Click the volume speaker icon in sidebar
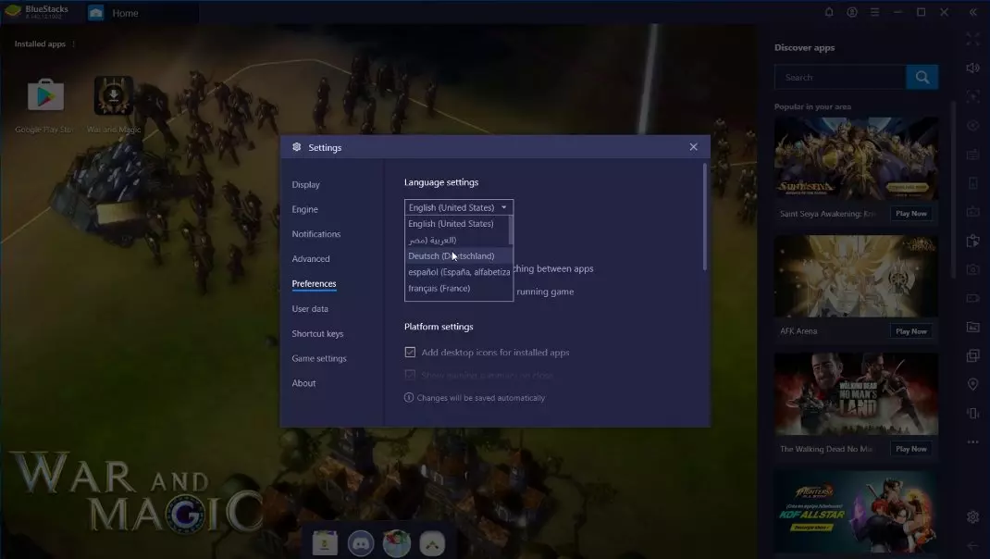Image resolution: width=990 pixels, height=559 pixels. 972,68
